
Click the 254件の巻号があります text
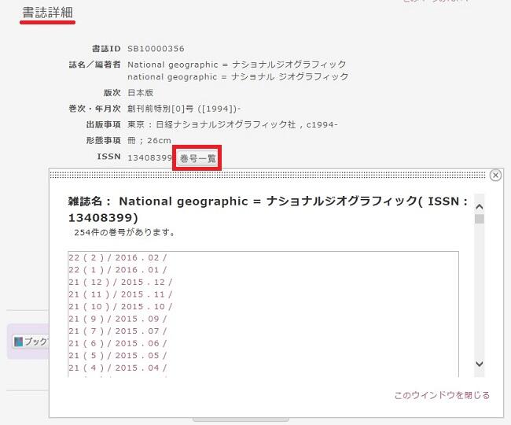(125, 232)
